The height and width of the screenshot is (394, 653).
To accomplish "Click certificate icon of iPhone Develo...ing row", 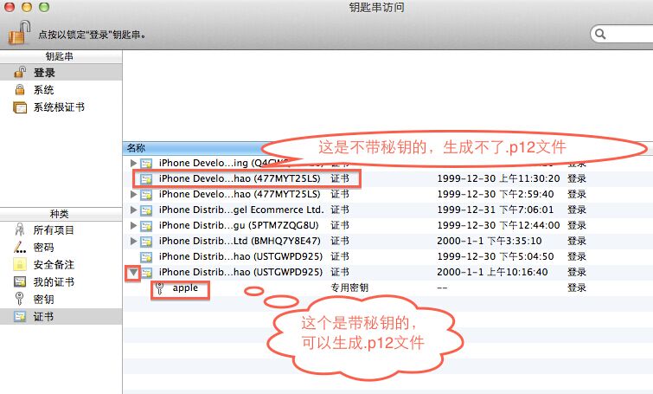I will (146, 163).
